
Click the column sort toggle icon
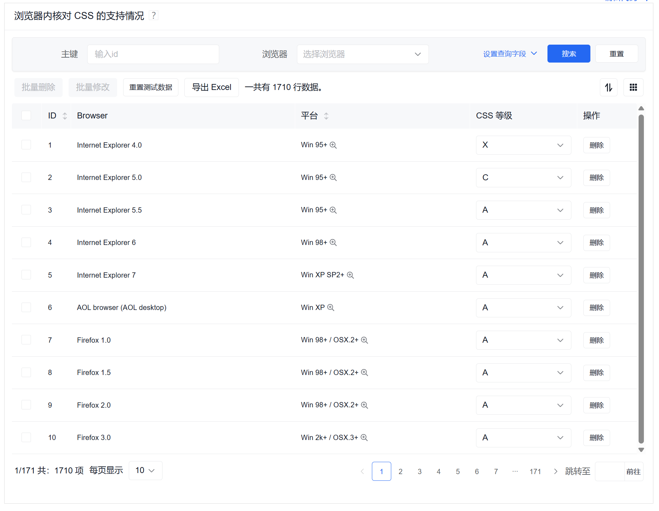pyautogui.click(x=609, y=87)
